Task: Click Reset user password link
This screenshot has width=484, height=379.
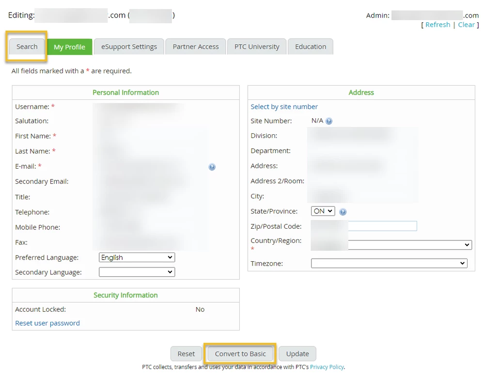Action: 47,323
